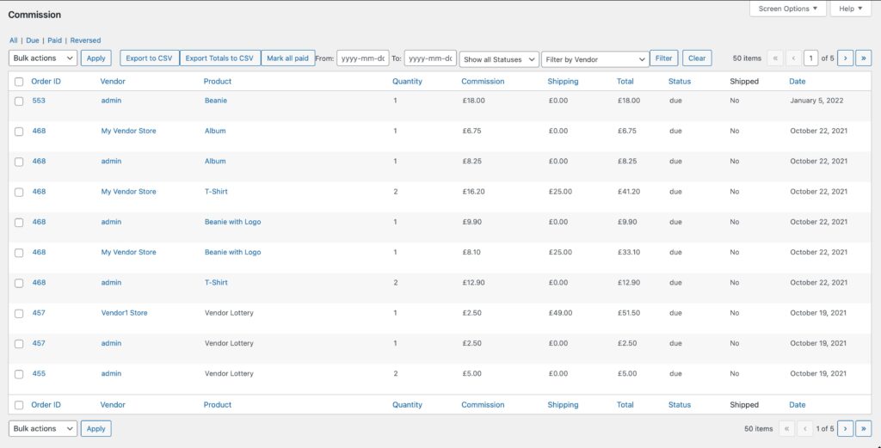The width and height of the screenshot is (881, 448).
Task: Jump to last page using top pagination arrow
Action: [x=863, y=58]
